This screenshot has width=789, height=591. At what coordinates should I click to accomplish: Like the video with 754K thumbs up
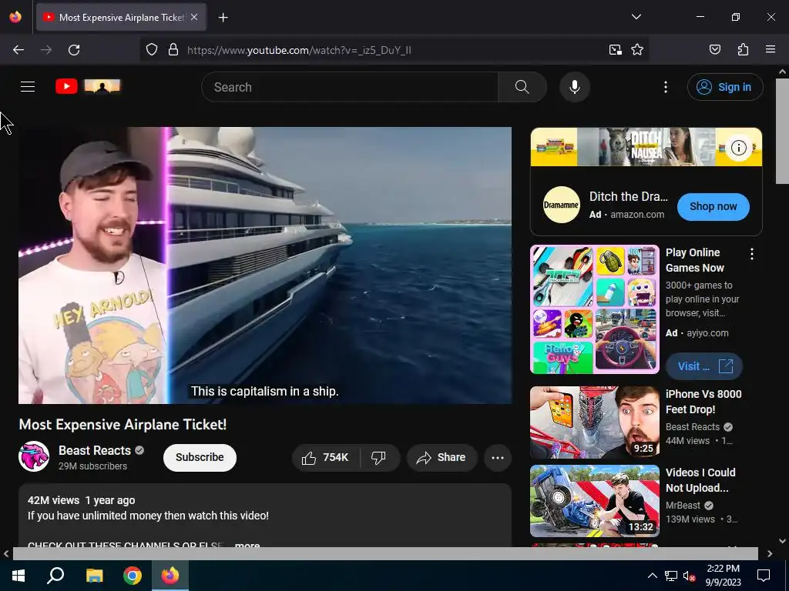[x=325, y=457]
